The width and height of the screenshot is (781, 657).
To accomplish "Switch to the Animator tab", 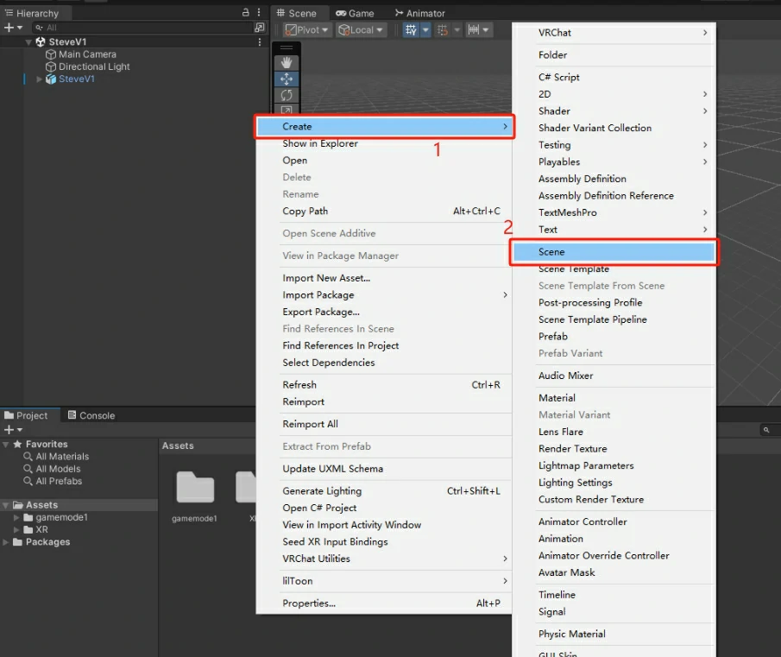I will (x=419, y=13).
